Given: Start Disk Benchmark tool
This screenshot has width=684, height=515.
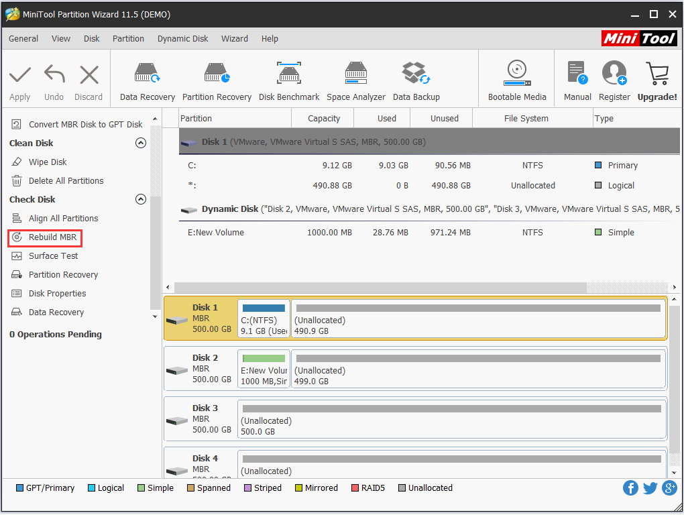Looking at the screenshot, I should pos(289,81).
